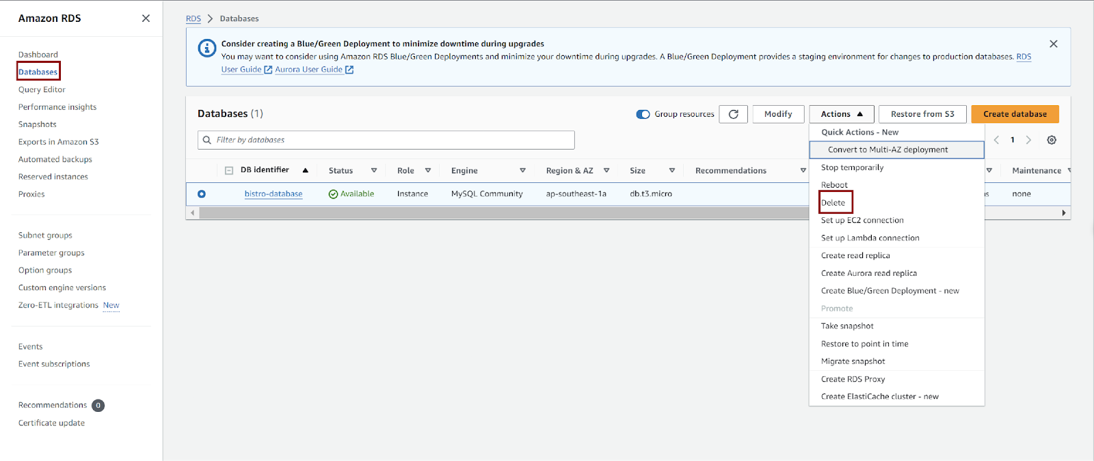The width and height of the screenshot is (1094, 461).
Task: Select Migrate snapshot menu entry
Action: (853, 361)
